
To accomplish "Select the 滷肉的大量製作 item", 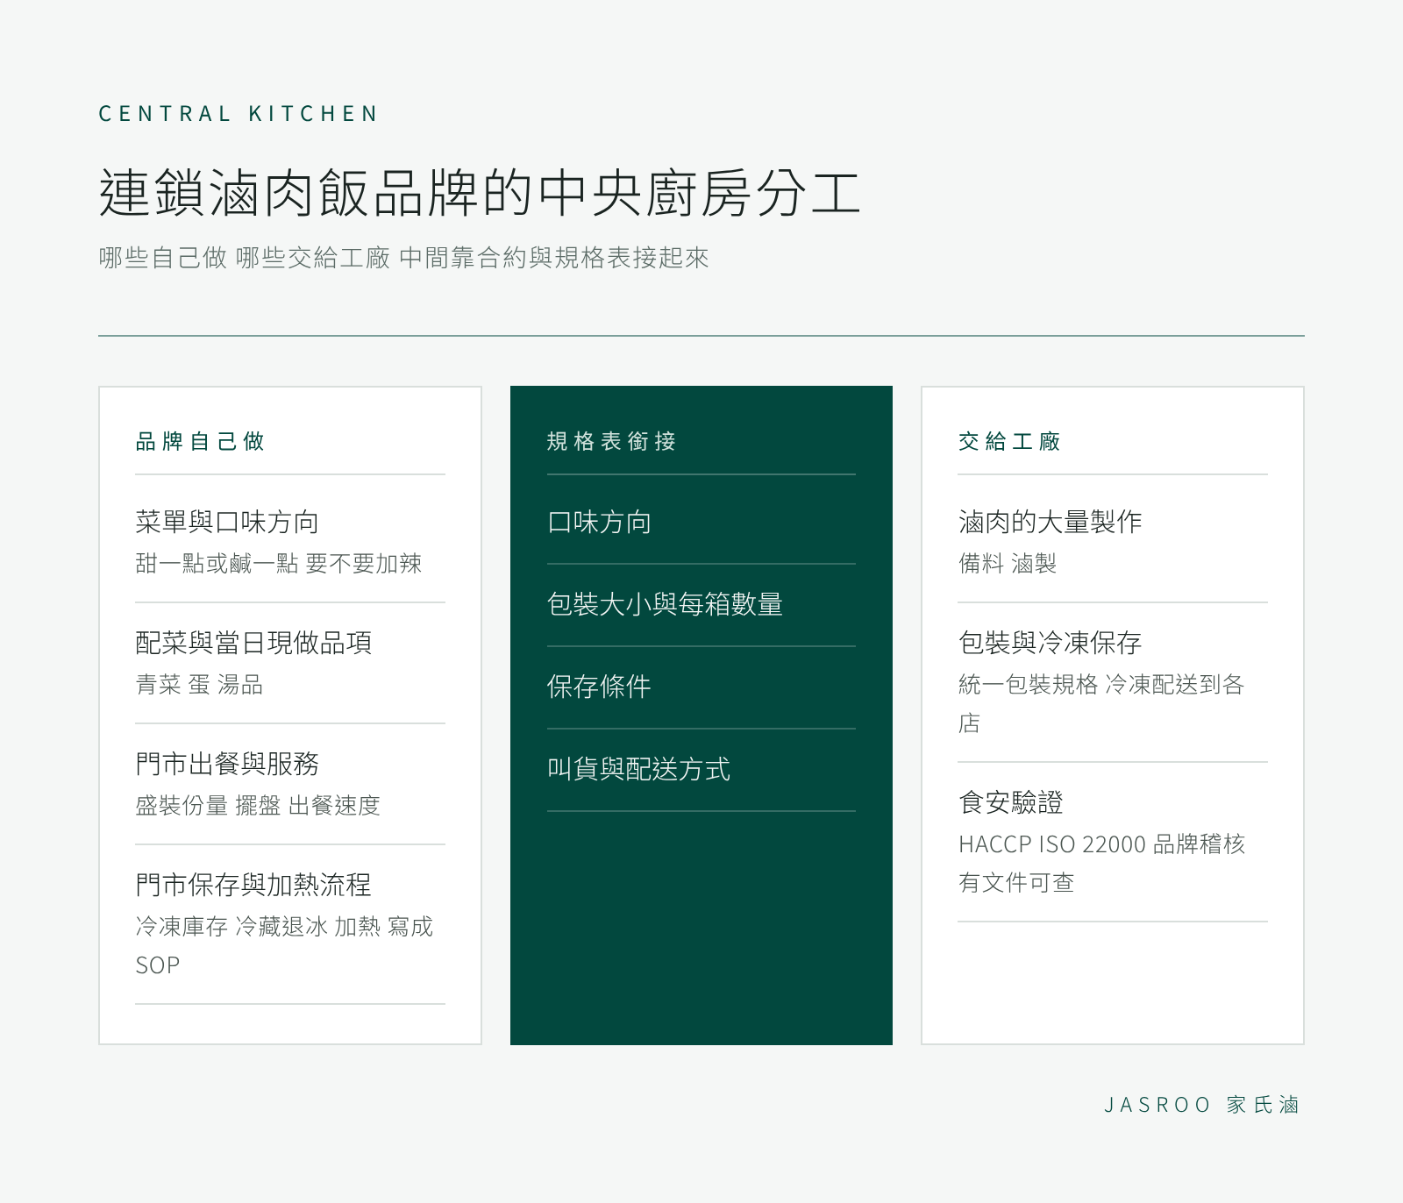I will point(1050,523).
